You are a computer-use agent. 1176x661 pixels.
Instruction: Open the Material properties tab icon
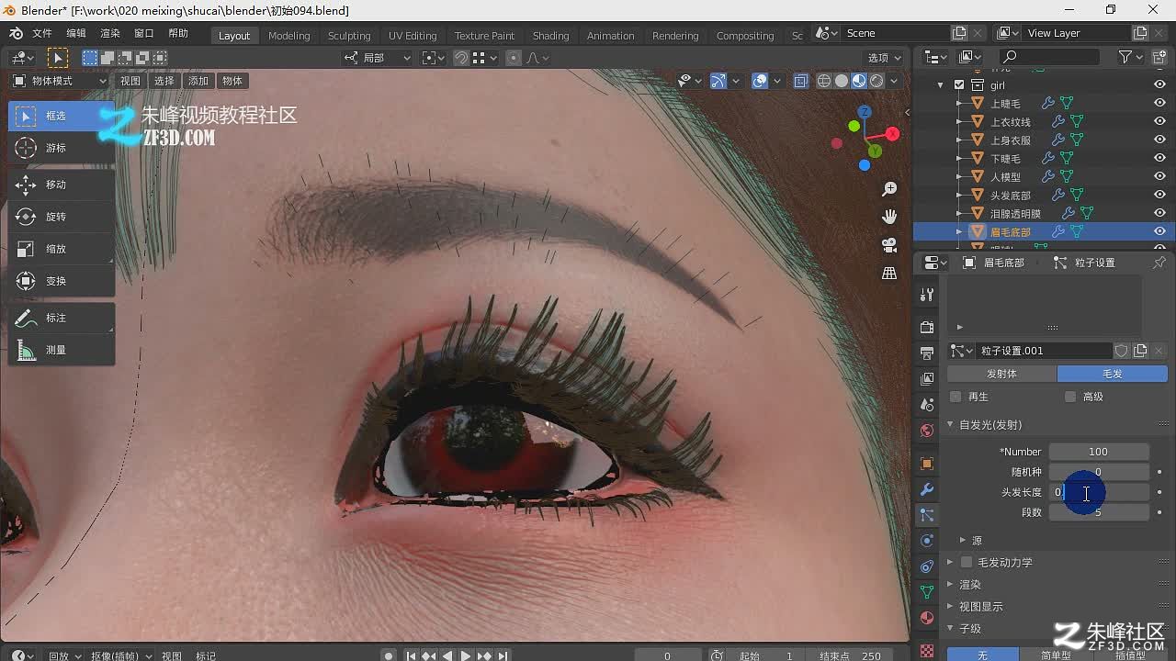[927, 618]
